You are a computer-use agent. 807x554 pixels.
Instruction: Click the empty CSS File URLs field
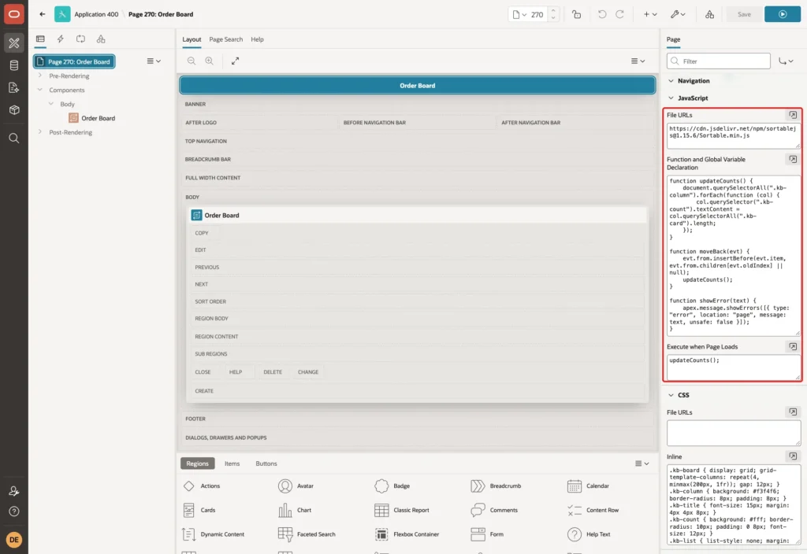point(734,433)
